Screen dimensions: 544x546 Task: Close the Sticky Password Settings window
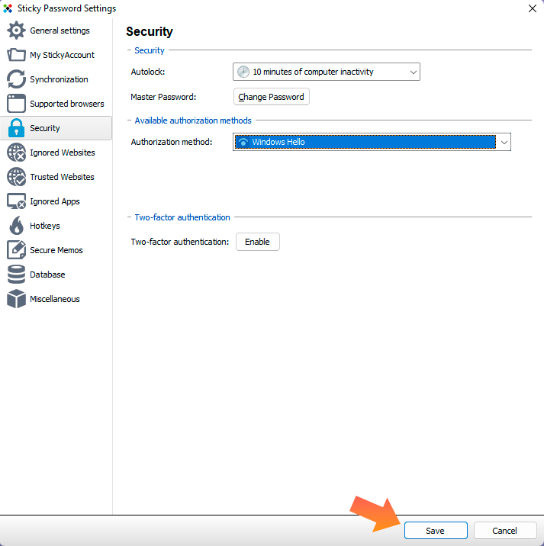pyautogui.click(x=532, y=8)
